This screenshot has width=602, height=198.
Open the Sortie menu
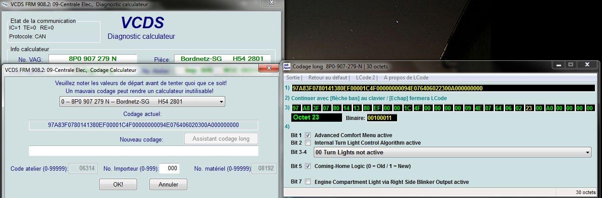click(x=294, y=78)
